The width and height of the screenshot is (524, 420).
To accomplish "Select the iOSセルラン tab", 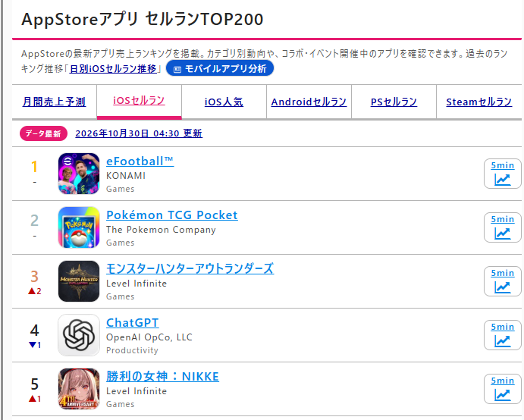I will [x=139, y=102].
